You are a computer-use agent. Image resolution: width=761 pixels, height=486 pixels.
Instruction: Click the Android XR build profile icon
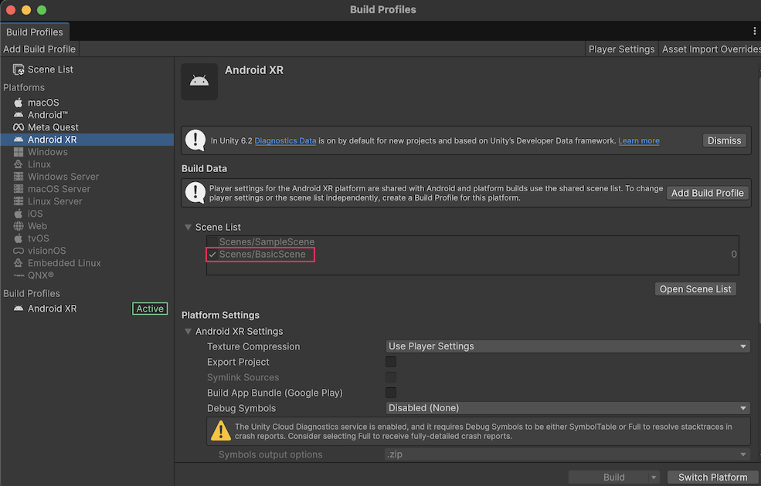click(x=19, y=309)
